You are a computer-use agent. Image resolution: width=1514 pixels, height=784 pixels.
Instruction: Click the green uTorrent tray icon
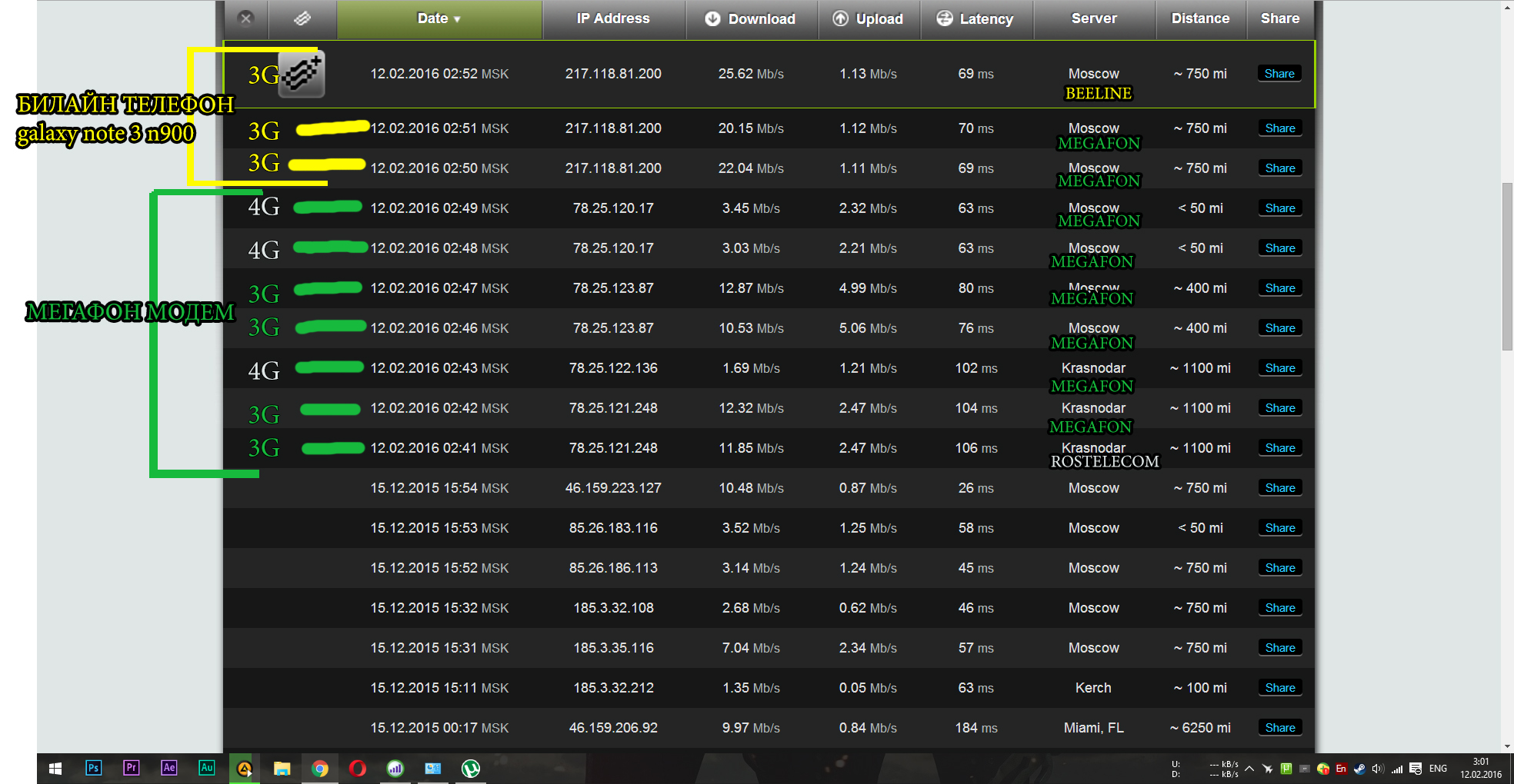click(x=1286, y=769)
